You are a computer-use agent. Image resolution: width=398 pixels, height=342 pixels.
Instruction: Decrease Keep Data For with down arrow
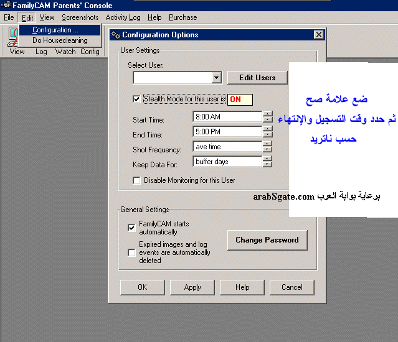point(267,164)
